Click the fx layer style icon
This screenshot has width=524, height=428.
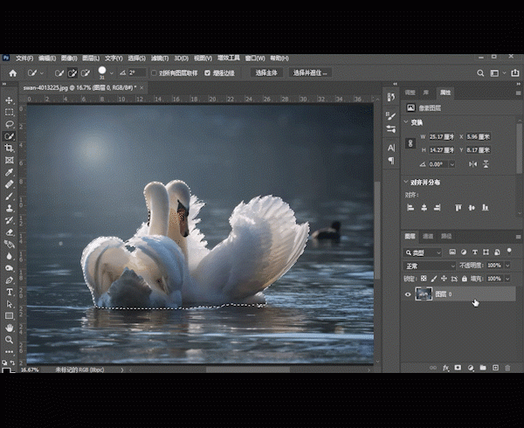pos(445,368)
